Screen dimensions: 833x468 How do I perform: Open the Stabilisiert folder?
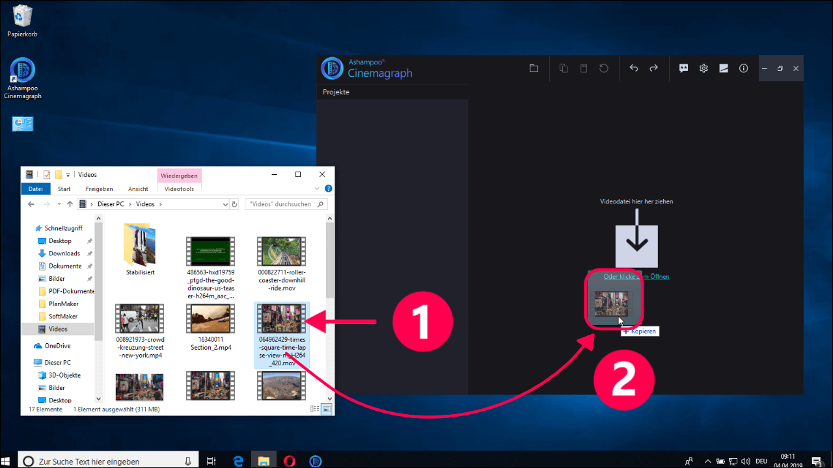pyautogui.click(x=140, y=250)
